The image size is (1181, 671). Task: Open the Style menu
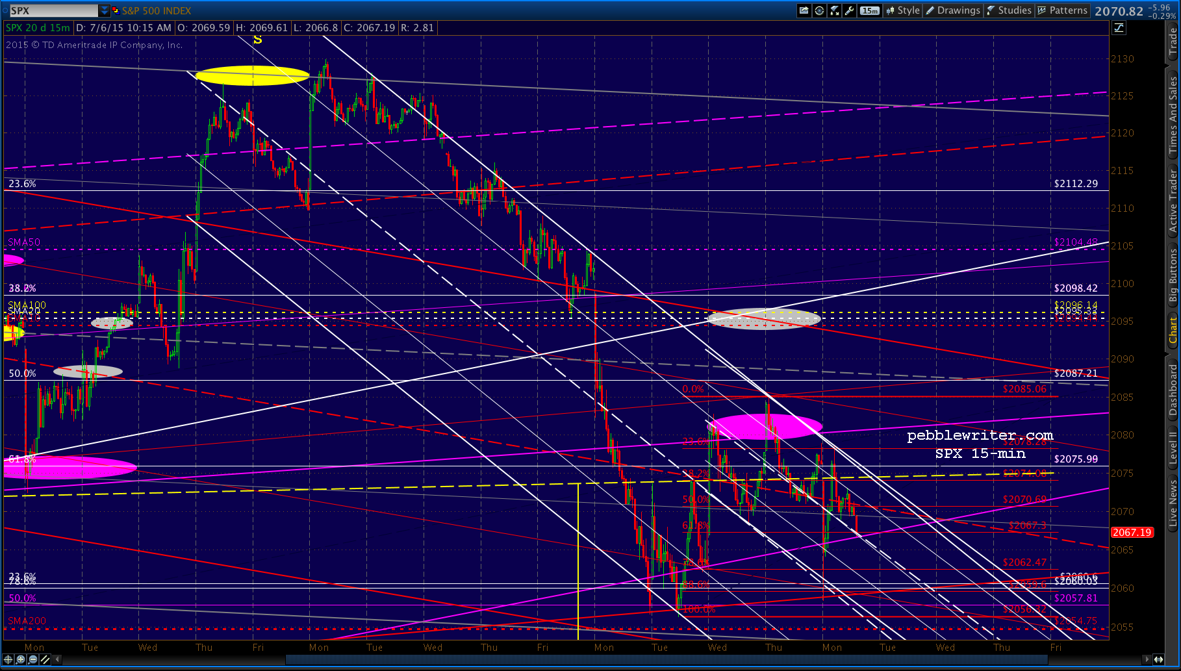tap(903, 10)
